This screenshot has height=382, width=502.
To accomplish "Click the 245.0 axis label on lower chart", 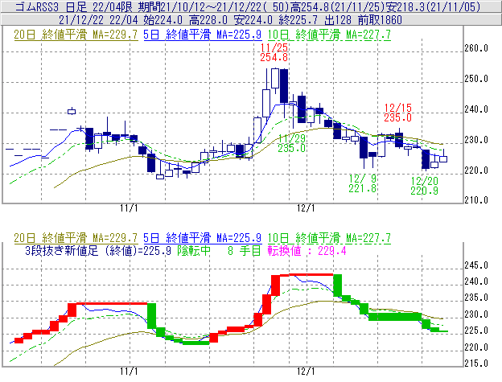I will point(476,265).
